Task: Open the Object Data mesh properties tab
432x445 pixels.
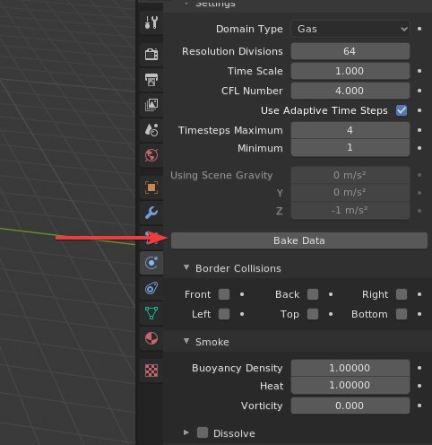Action: (x=151, y=313)
